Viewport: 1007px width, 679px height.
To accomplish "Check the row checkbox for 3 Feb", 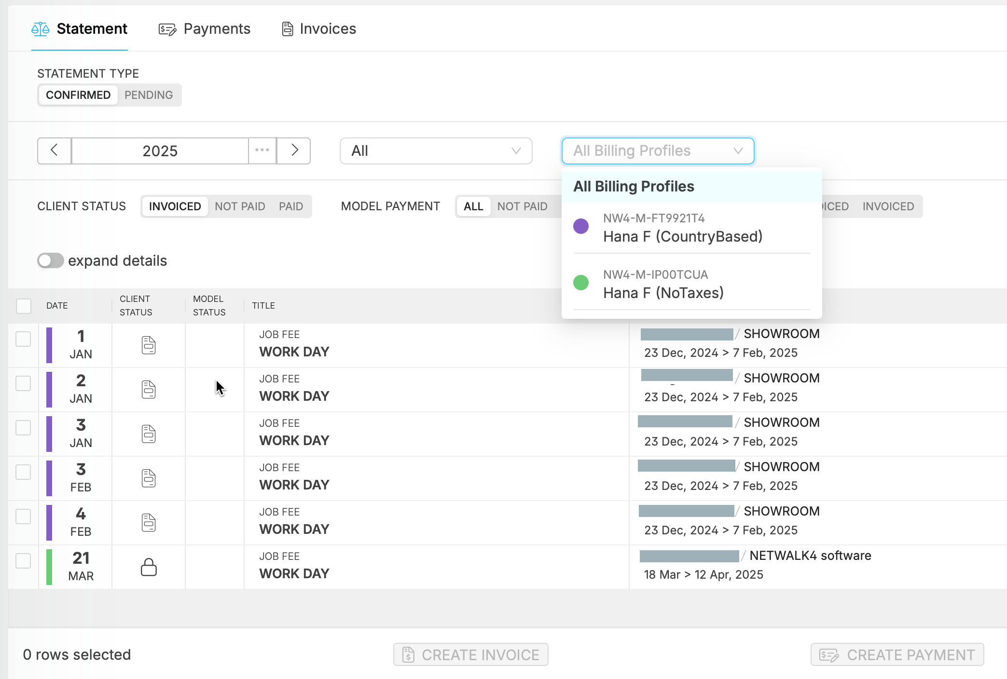I will (24, 473).
